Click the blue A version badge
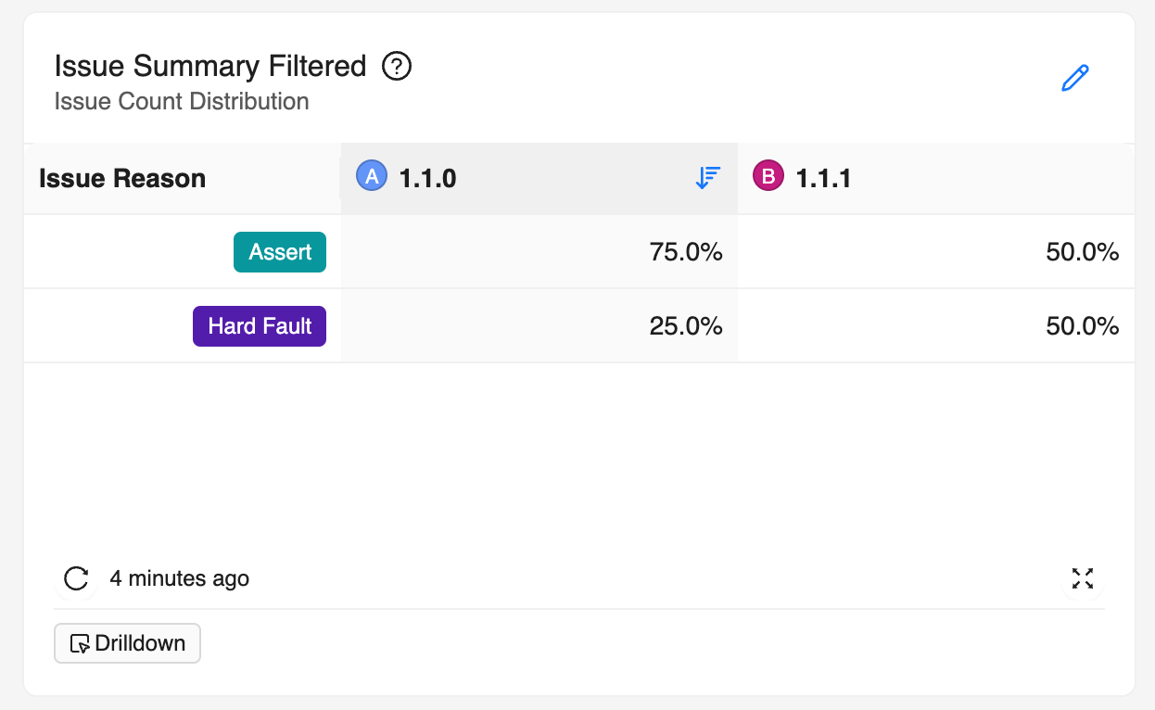1155x710 pixels. (372, 176)
